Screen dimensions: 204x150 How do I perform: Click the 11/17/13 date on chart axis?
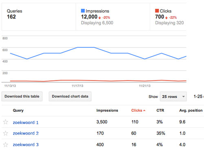click(78, 86)
